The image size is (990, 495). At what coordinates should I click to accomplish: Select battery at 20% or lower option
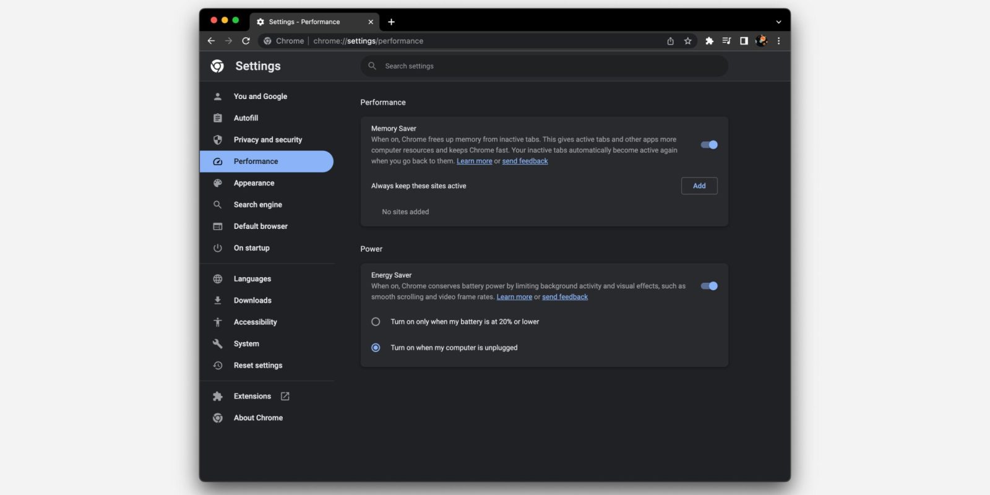pos(376,322)
